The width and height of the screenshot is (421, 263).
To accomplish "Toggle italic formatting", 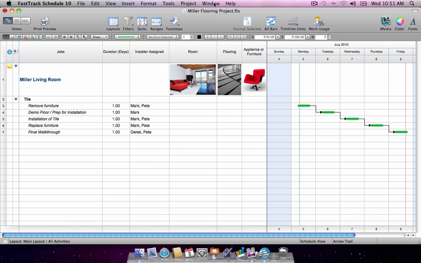I will point(214,37).
